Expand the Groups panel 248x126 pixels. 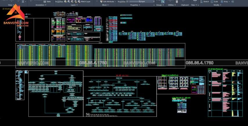pos(160,5)
